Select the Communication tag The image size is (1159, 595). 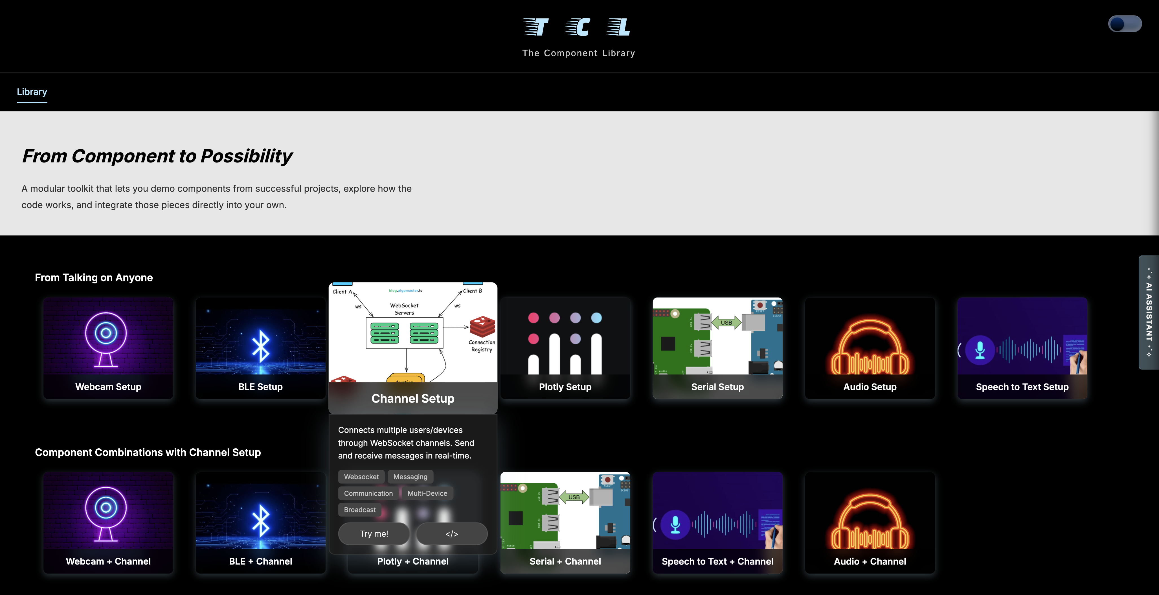click(368, 493)
